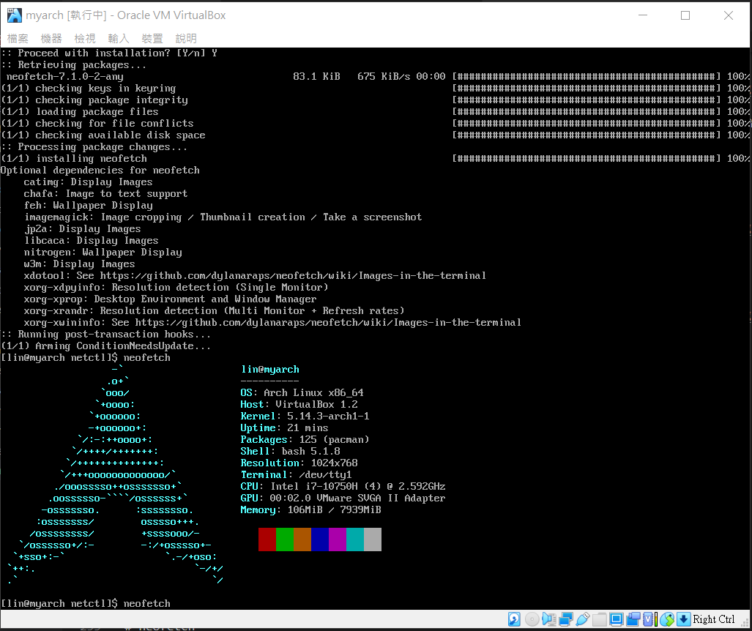Toggle the mouse integration icon in status bar

667,619
